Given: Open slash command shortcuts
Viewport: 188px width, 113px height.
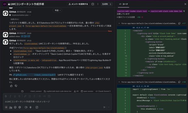Looking at the screenshot, I should click(37, 107).
